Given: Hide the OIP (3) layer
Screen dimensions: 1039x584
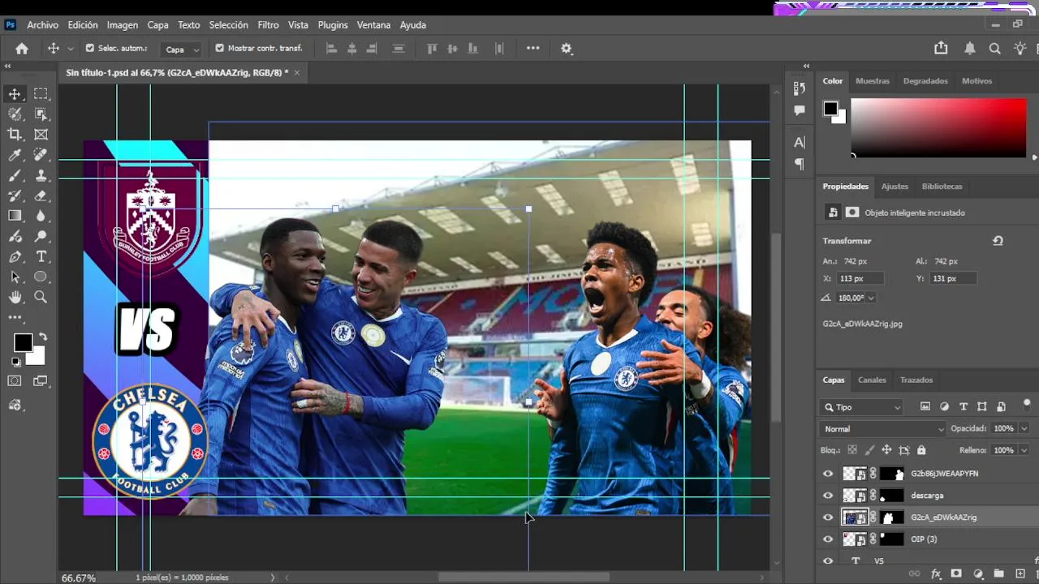Looking at the screenshot, I should click(828, 539).
